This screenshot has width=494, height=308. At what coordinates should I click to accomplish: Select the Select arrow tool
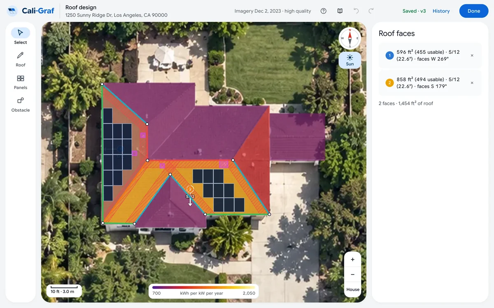[20, 36]
